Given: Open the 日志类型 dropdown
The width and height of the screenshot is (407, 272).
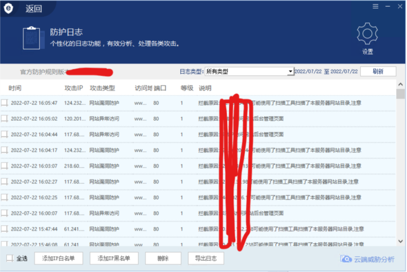Looking at the screenshot, I should (249, 72).
